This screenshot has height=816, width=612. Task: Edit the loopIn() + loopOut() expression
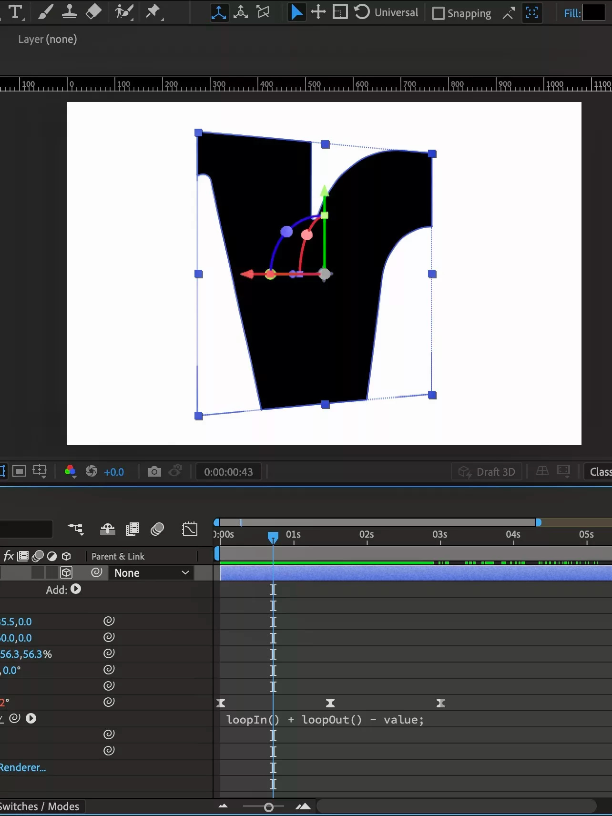point(325,719)
